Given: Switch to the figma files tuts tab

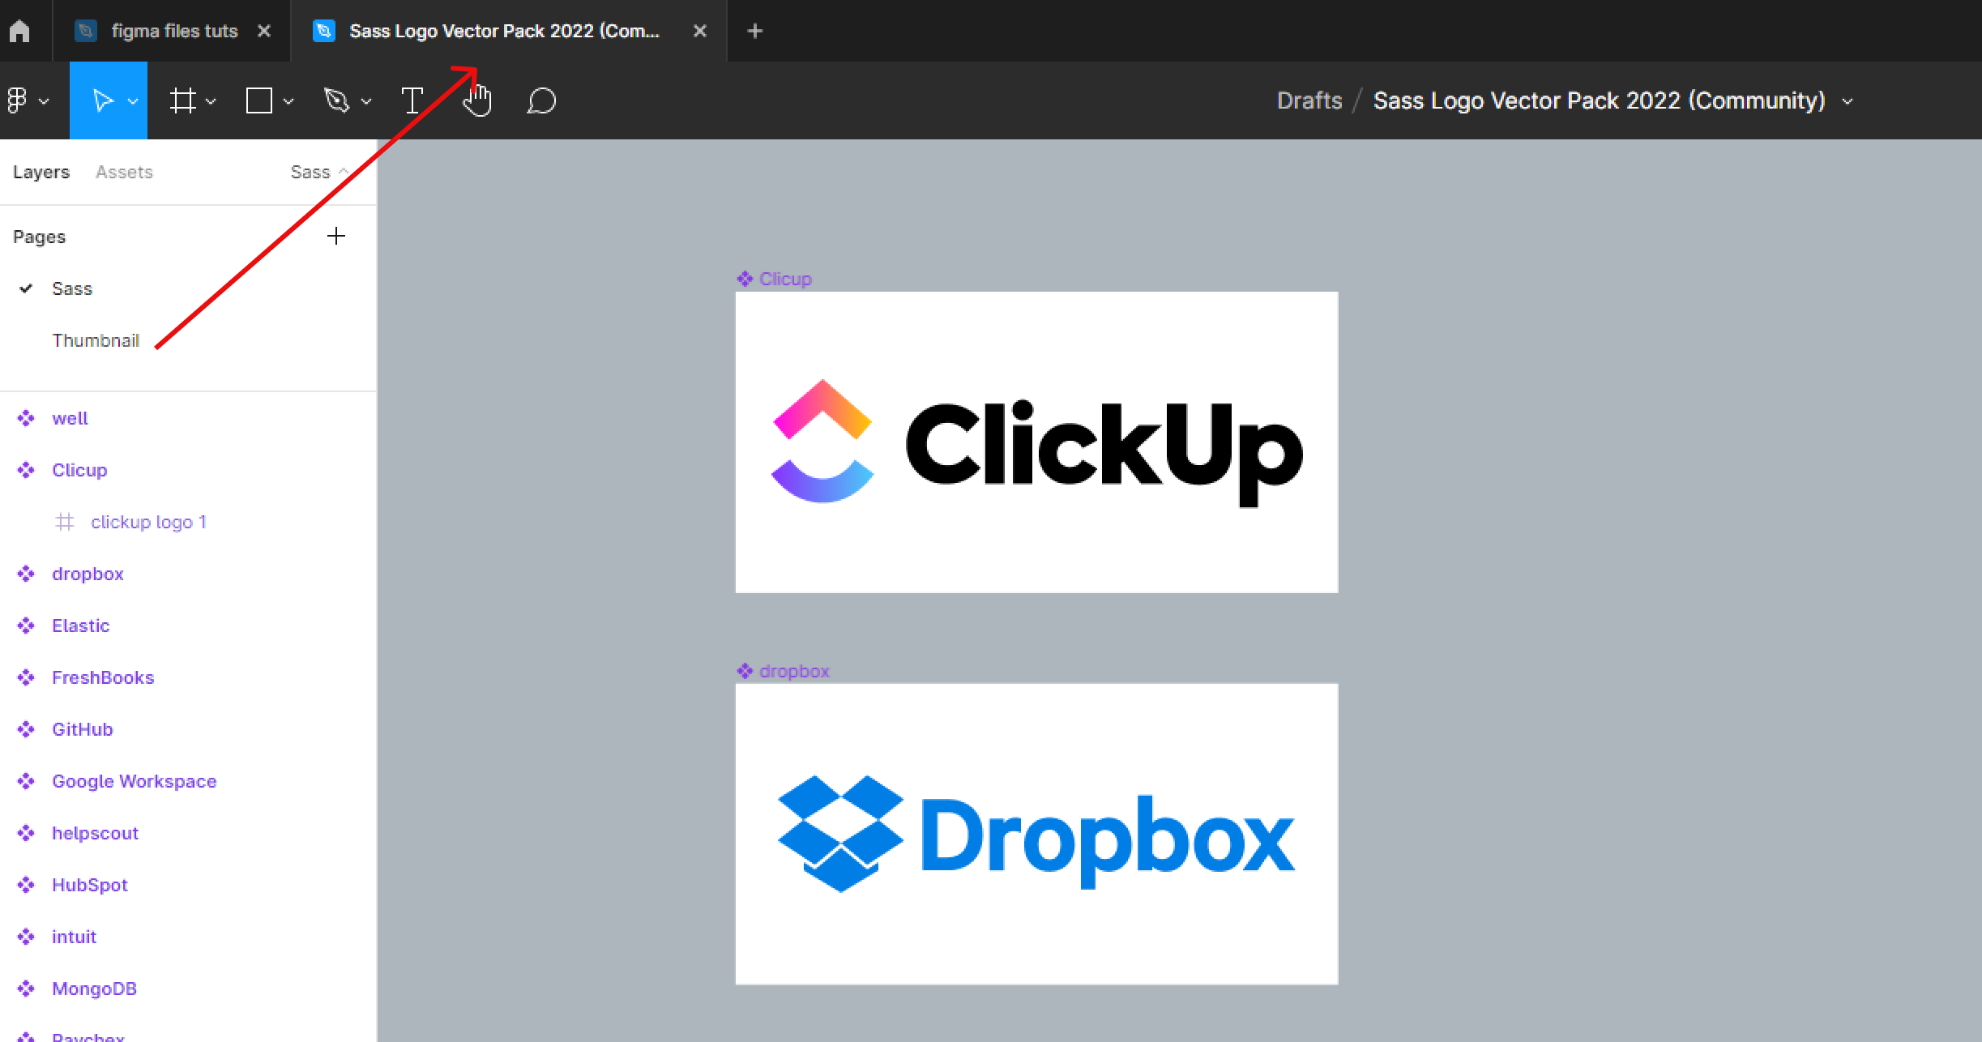Looking at the screenshot, I should [x=174, y=30].
